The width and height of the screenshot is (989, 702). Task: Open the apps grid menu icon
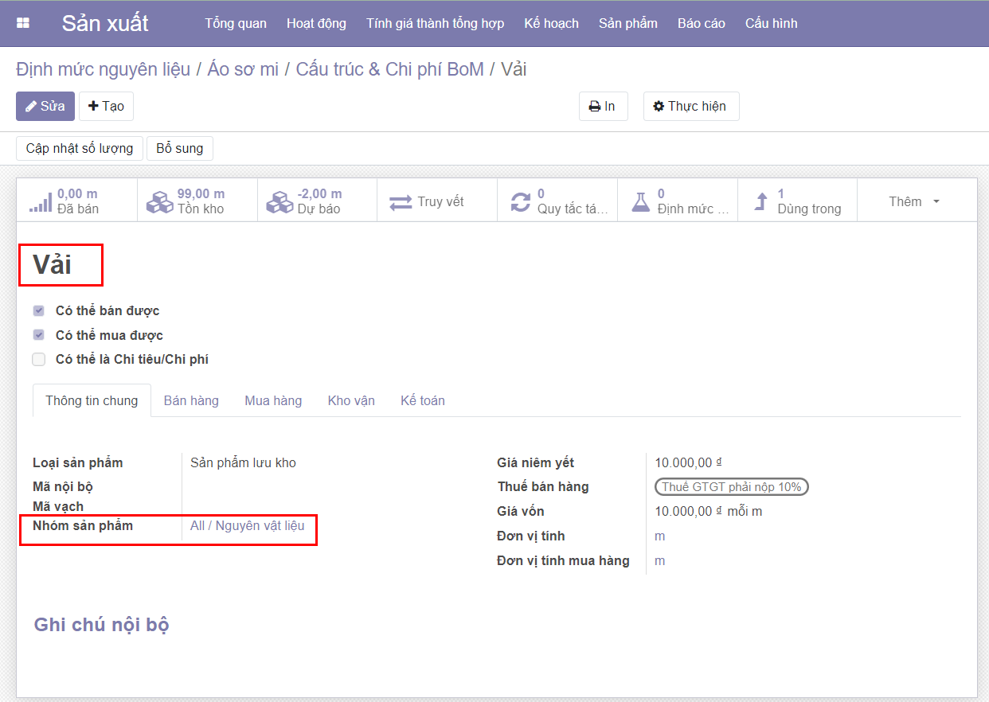[23, 23]
